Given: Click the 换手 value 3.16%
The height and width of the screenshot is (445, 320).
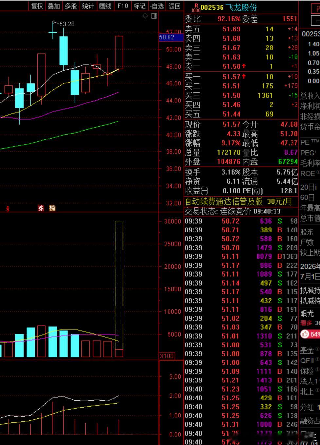Looking at the screenshot, I should (231, 172).
